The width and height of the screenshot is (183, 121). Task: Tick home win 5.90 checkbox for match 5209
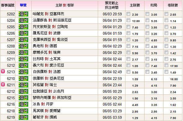128,52
